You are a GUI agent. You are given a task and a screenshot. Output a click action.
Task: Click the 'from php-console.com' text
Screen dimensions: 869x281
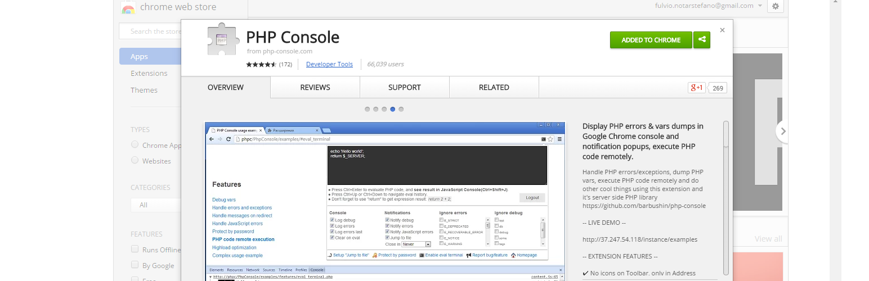280,51
